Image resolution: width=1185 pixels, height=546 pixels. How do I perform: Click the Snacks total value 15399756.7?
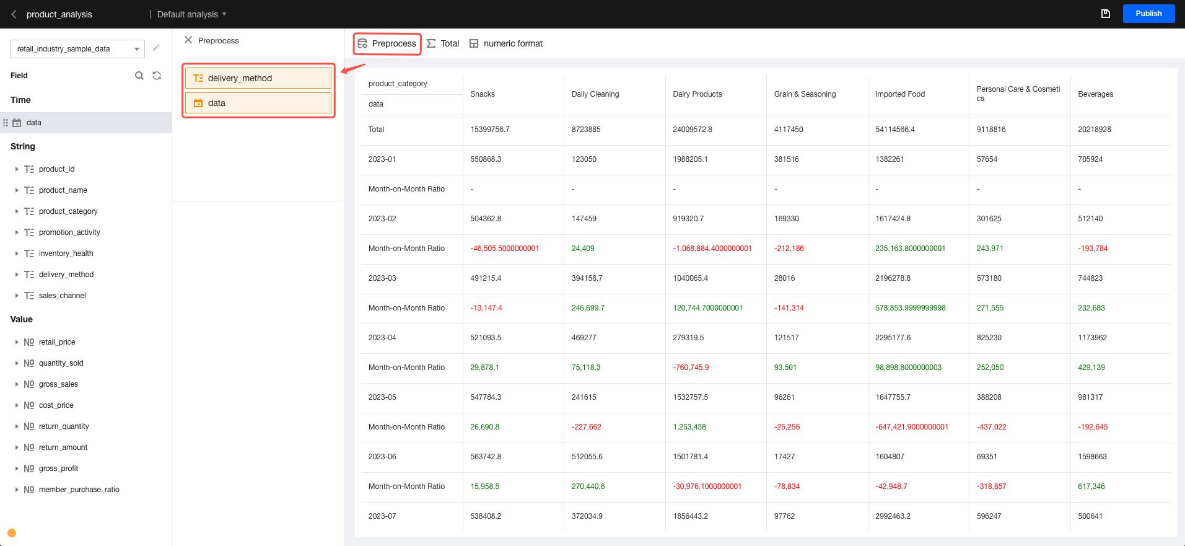(490, 130)
